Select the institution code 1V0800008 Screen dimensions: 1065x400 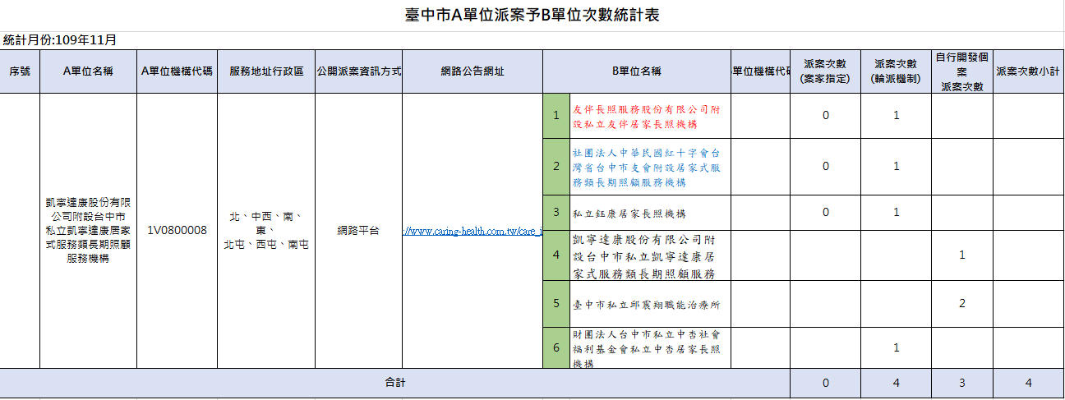pyautogui.click(x=177, y=230)
